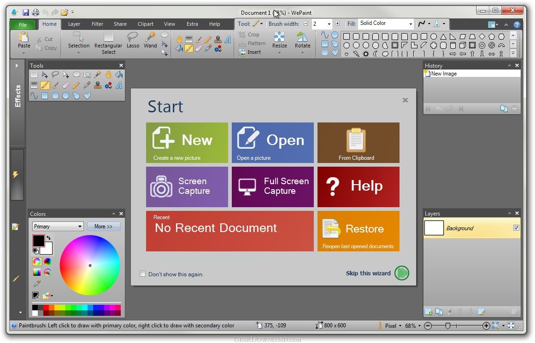
Task: Click the Open a picture tile
Action: [273, 143]
